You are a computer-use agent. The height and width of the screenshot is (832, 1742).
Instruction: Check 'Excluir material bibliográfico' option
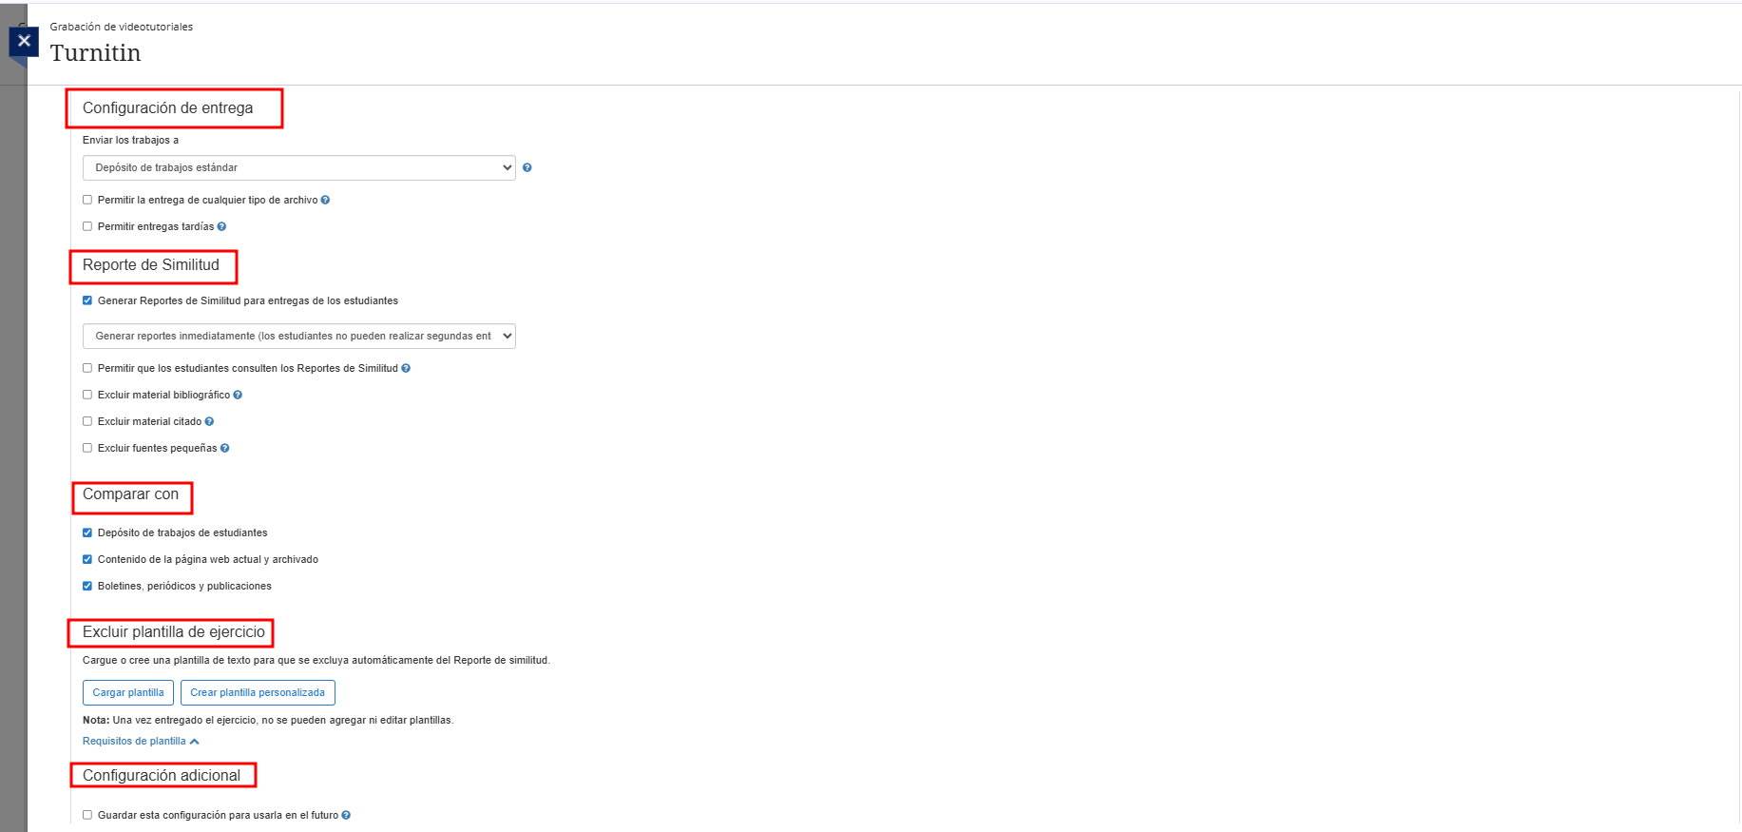87,396
